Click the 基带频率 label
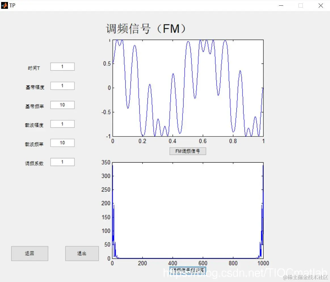The width and height of the screenshot is (330, 282). [x=35, y=106]
